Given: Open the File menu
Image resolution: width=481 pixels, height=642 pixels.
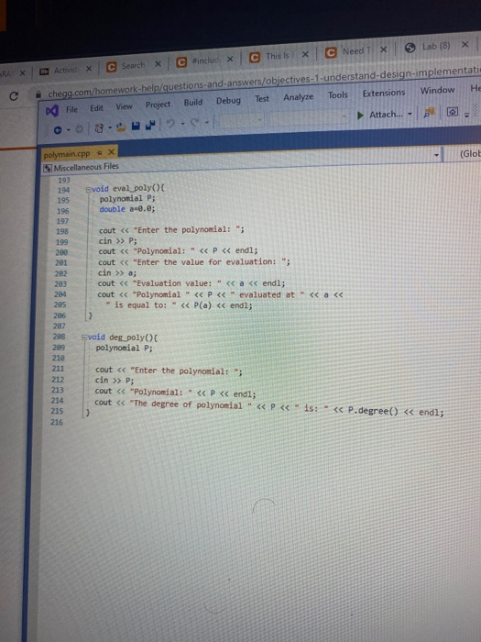Looking at the screenshot, I should point(71,109).
